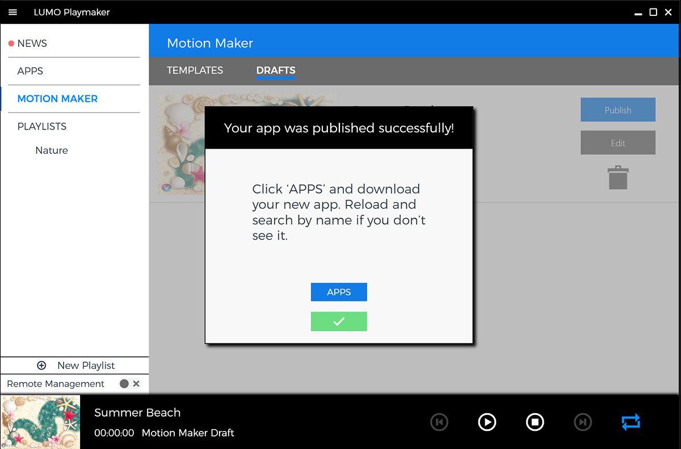Click the Edit button
Screen dimensions: 681x449
[618, 143]
